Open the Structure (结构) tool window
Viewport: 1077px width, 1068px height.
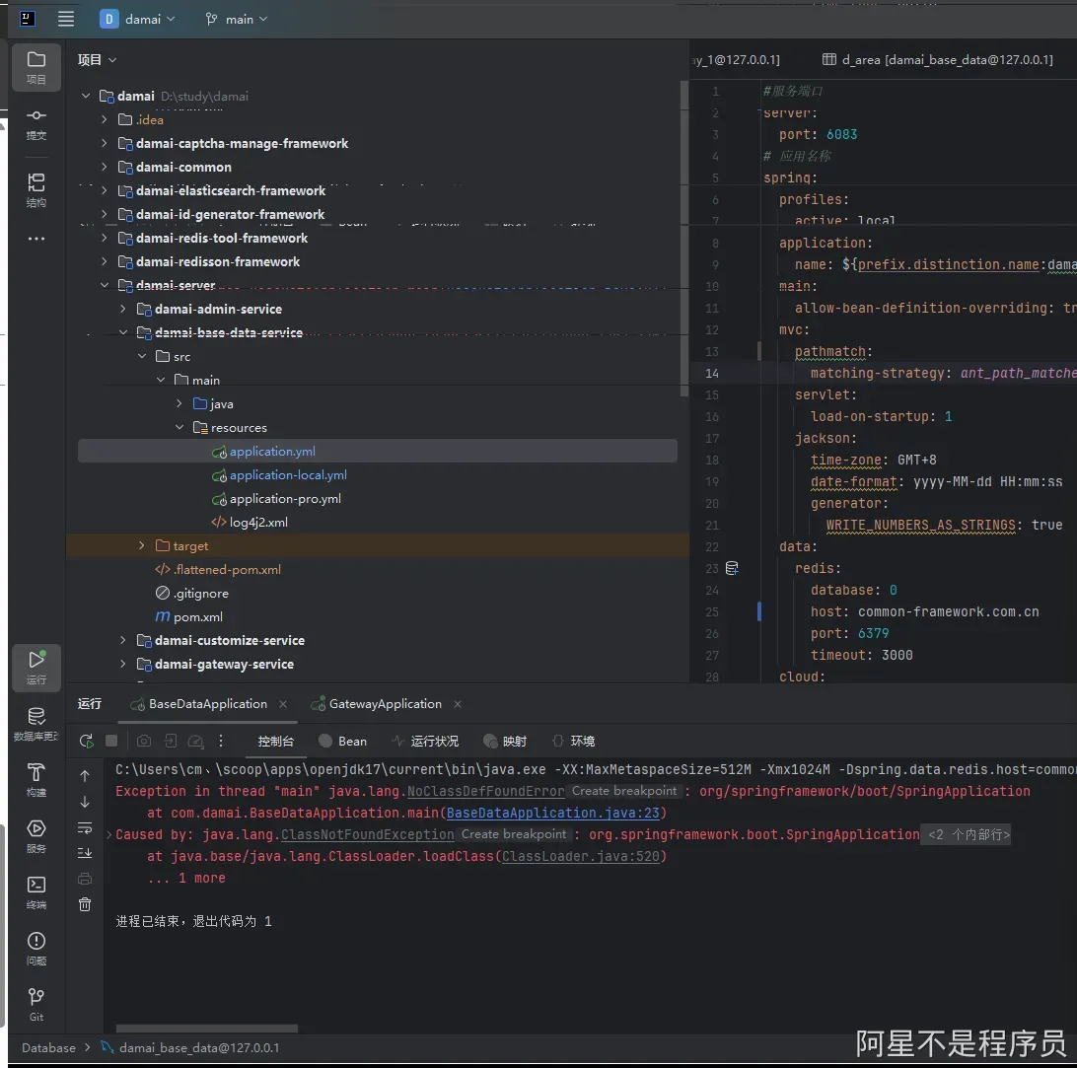(36, 189)
